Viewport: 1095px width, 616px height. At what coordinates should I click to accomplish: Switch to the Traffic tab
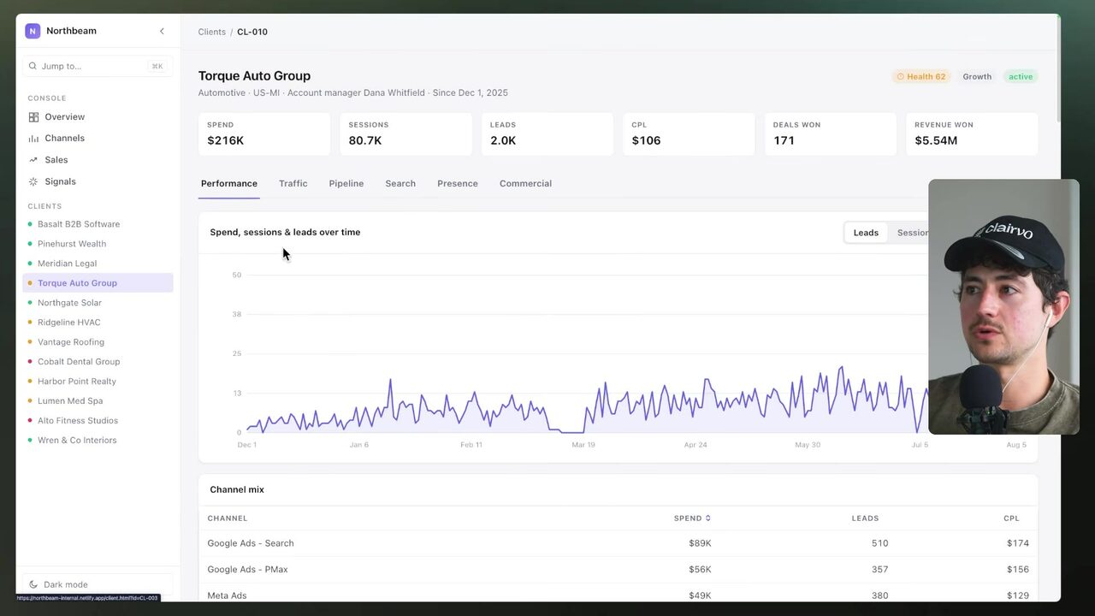[x=293, y=184]
